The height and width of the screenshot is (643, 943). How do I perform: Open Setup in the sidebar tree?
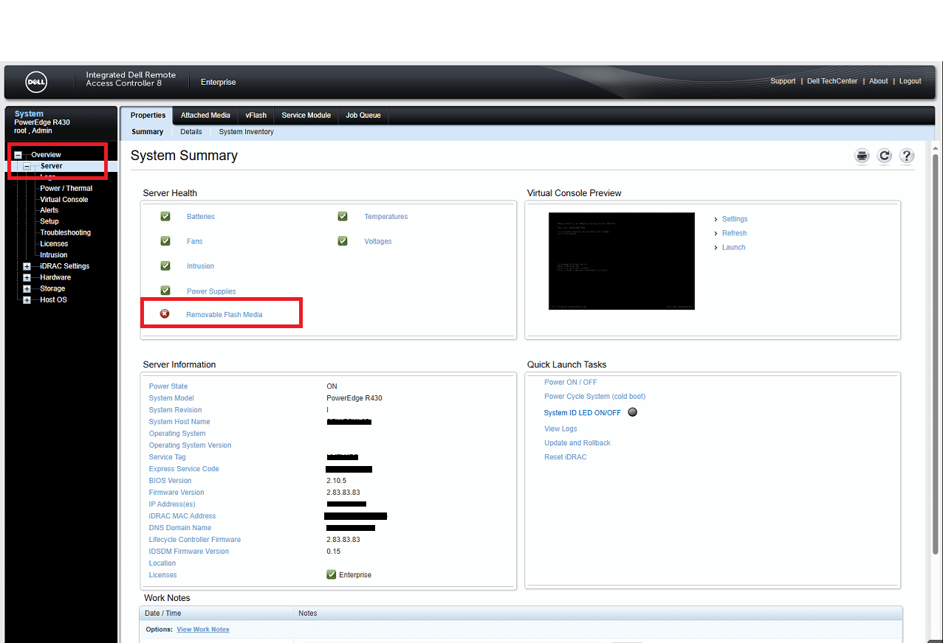tap(49, 221)
